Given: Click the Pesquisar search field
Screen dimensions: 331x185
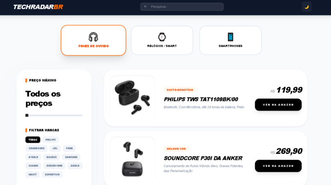Looking at the screenshot, I should (x=182, y=7).
